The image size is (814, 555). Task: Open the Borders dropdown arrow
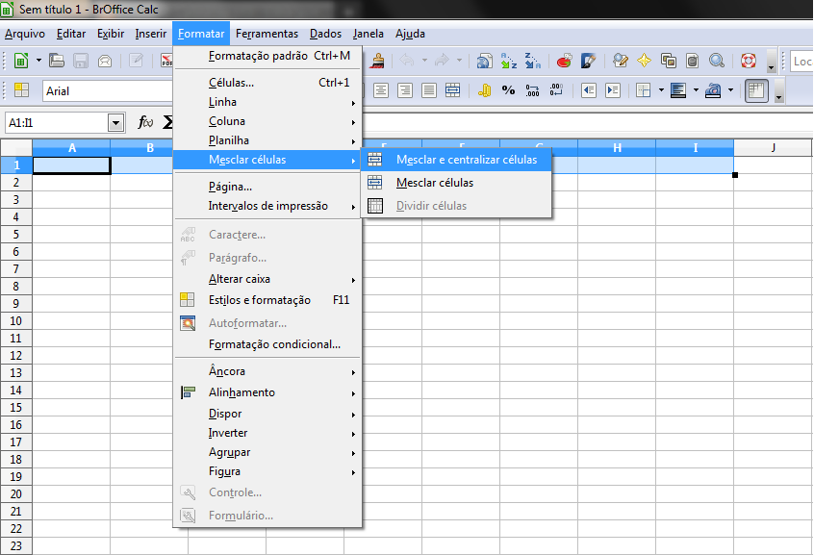tap(661, 90)
